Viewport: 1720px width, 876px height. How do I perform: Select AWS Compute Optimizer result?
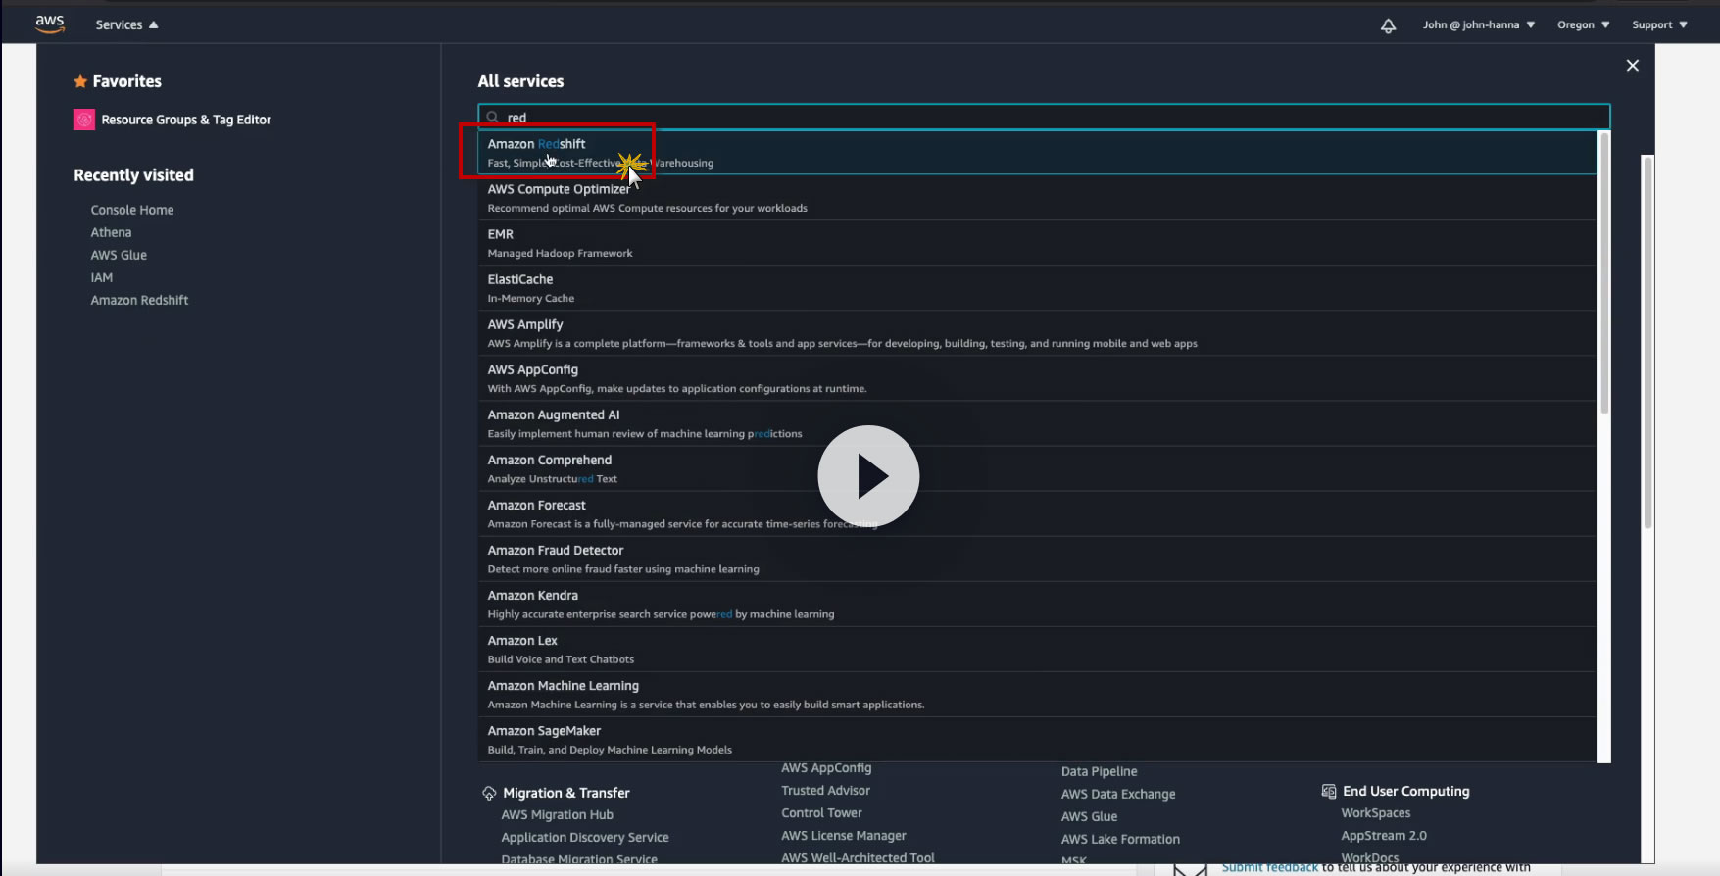coord(1037,198)
